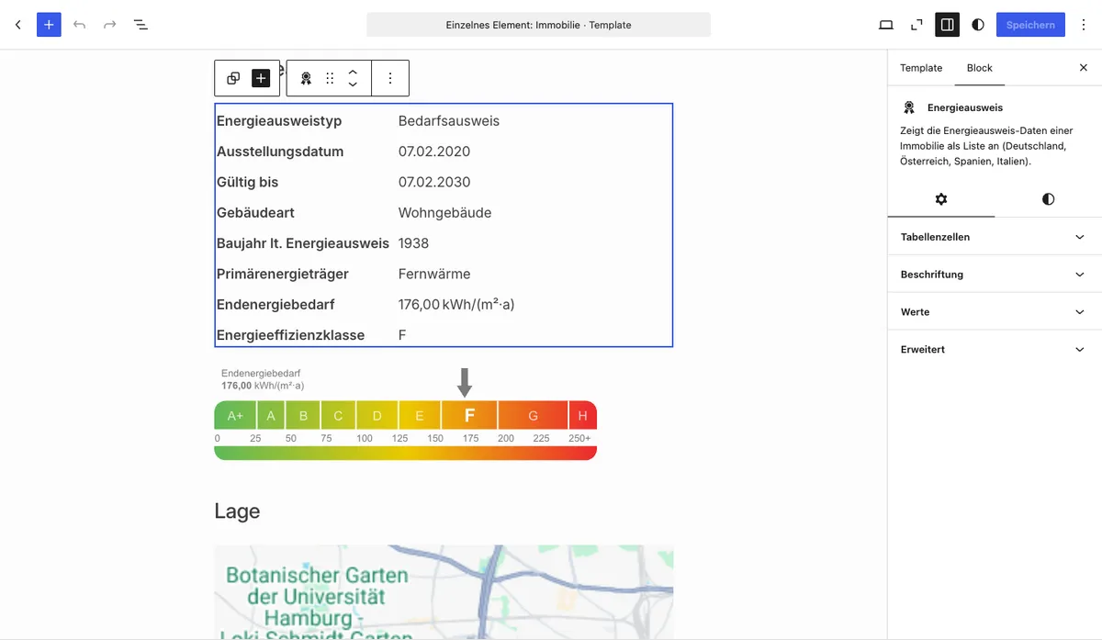Click the Fernwärme value
This screenshot has height=640, width=1102.
(x=434, y=274)
